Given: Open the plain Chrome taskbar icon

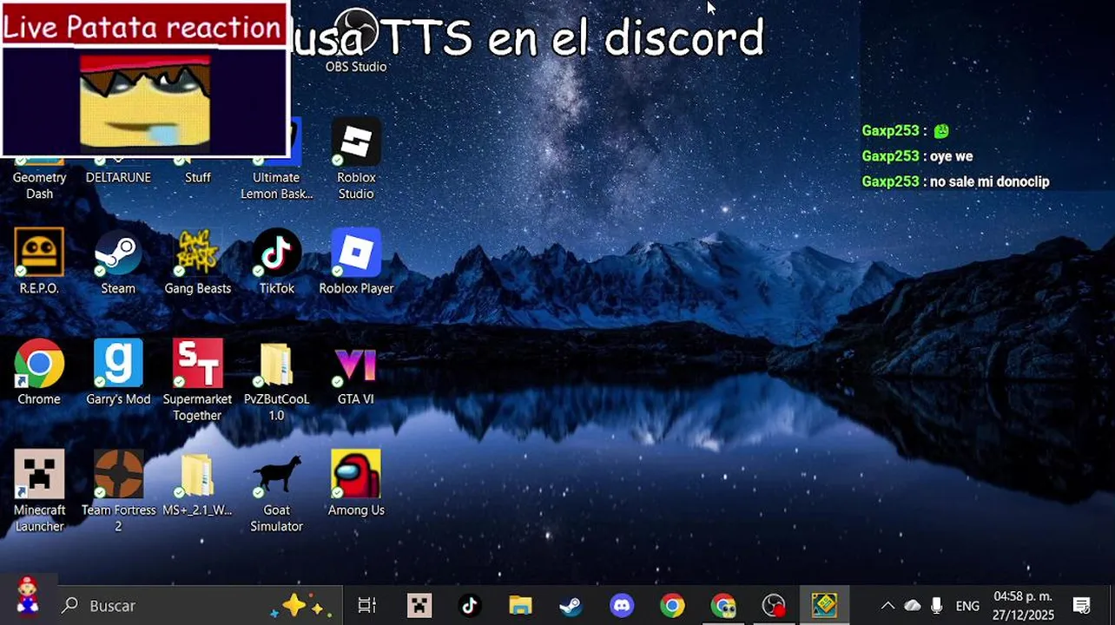Looking at the screenshot, I should point(672,606).
